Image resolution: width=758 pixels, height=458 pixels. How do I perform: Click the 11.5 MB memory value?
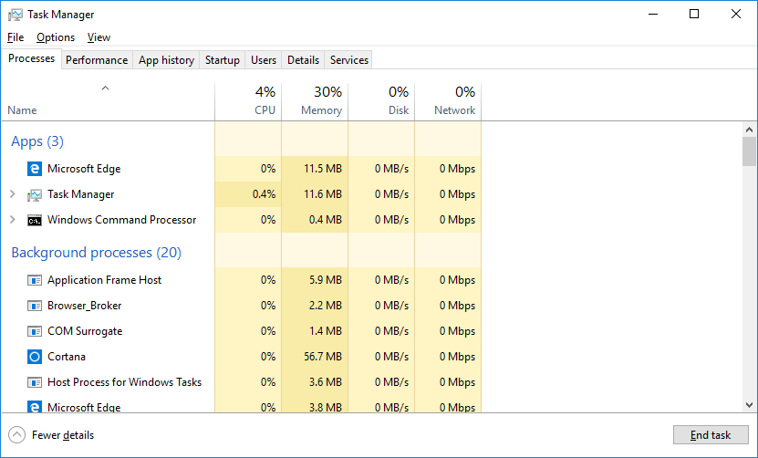(x=322, y=169)
